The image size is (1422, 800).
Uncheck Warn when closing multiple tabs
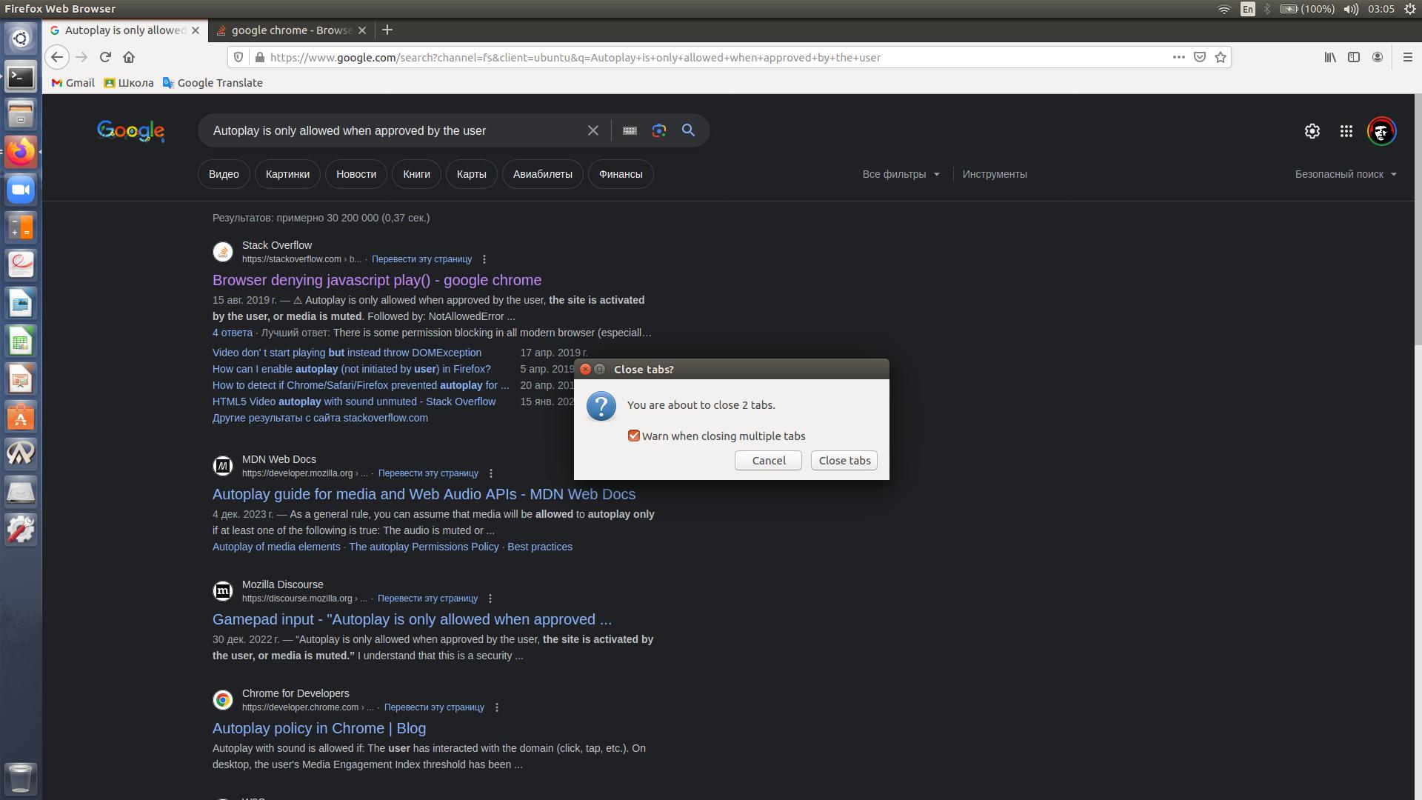pos(634,436)
